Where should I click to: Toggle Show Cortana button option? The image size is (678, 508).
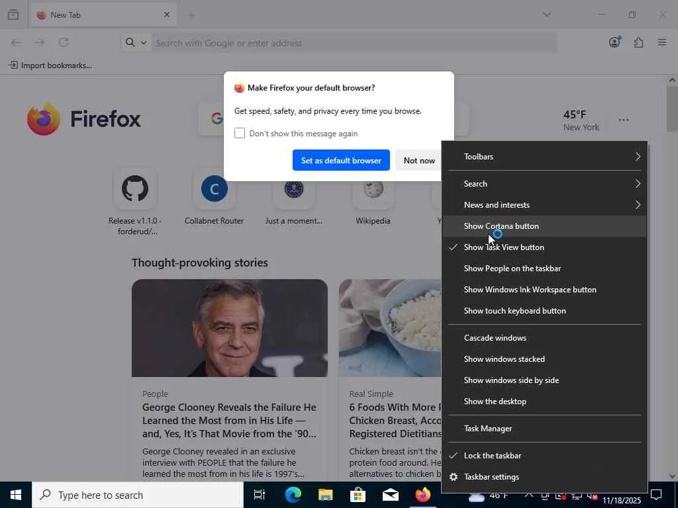coord(545,226)
